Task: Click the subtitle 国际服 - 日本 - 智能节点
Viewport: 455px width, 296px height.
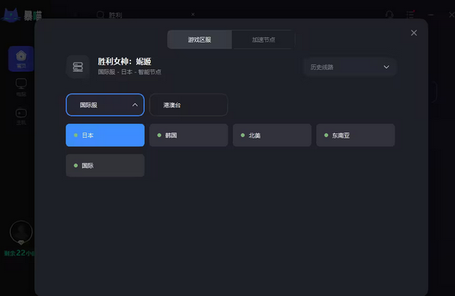Action: click(130, 72)
